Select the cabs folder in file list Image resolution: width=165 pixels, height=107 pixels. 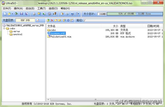[53, 30]
